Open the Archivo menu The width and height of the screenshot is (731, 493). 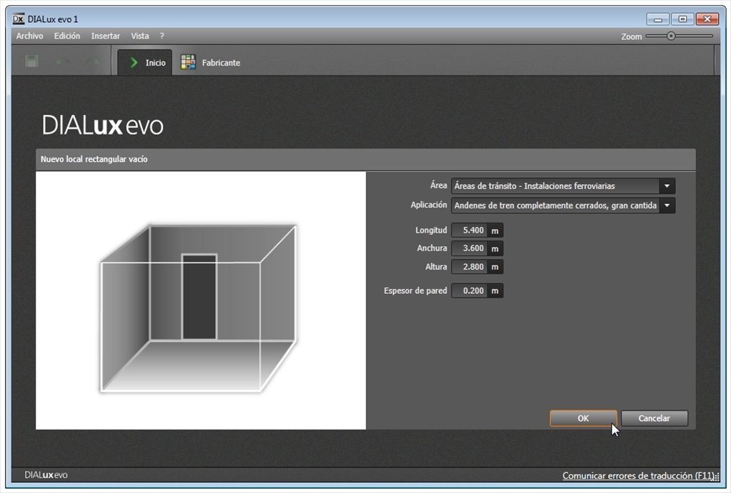(29, 36)
